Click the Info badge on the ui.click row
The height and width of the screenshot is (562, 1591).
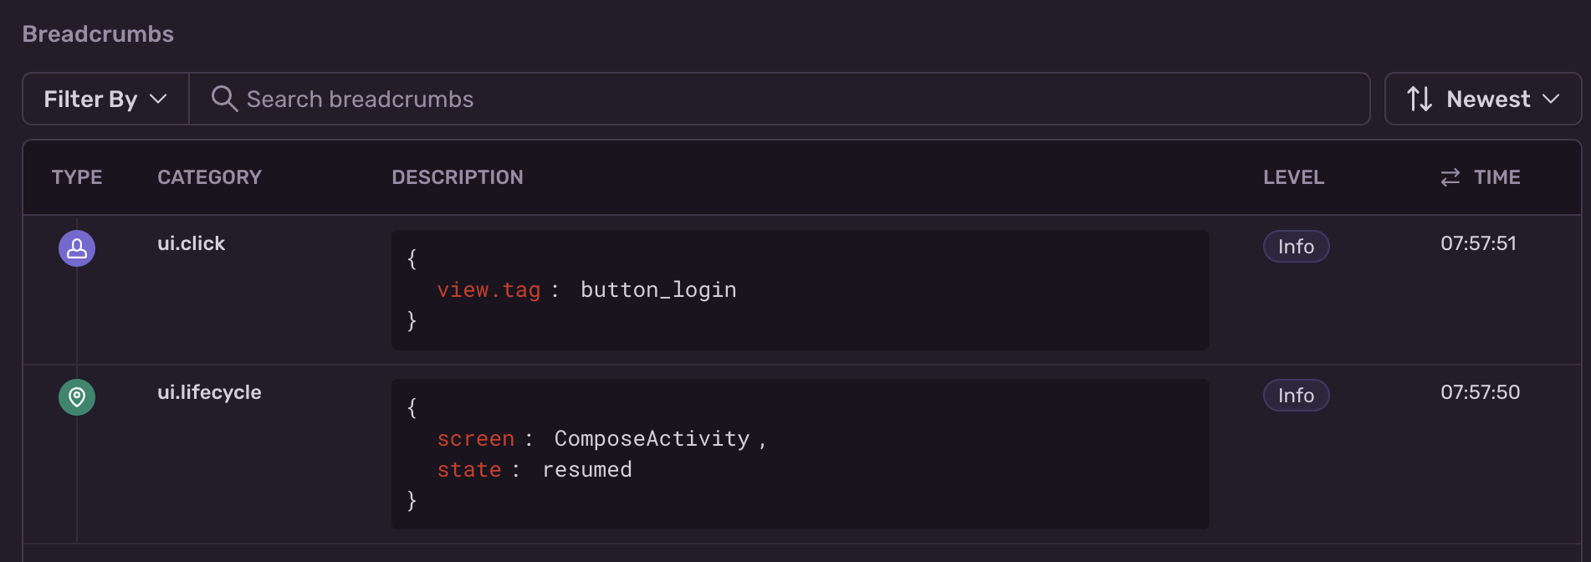(1296, 246)
